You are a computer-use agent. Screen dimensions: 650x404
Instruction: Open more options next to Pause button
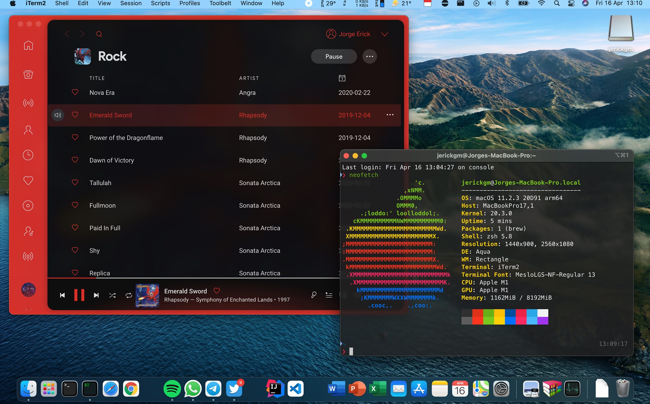[369, 56]
